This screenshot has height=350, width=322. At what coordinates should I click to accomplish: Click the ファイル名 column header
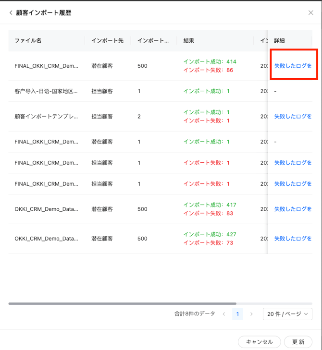(x=28, y=40)
